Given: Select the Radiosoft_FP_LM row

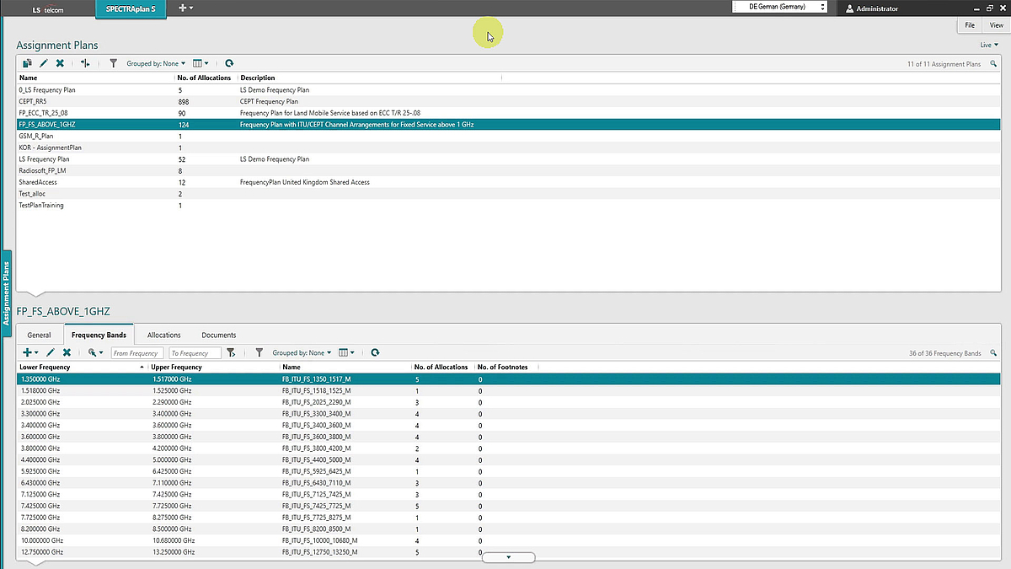Looking at the screenshot, I should click(508, 170).
